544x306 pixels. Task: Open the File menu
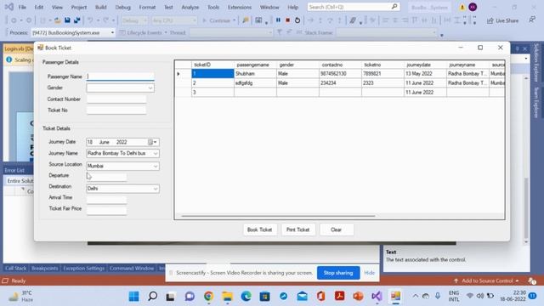[x=22, y=7]
